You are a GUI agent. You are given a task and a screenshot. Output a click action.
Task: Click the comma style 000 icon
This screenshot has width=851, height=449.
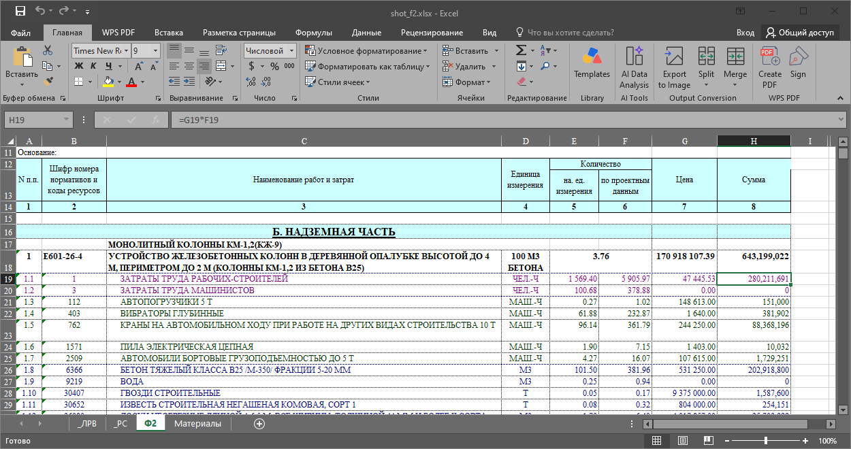(289, 66)
